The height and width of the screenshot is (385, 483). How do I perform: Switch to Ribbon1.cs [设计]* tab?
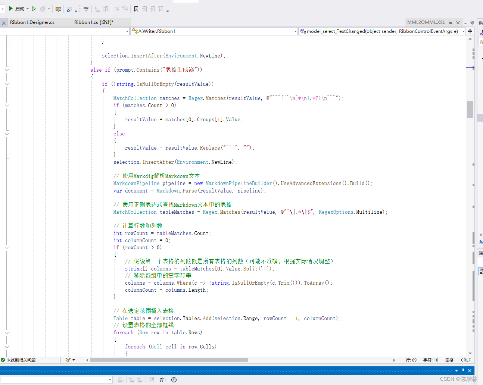(94, 22)
